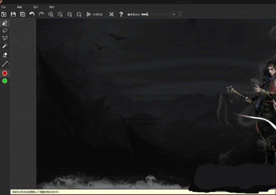Run the erase process with the play button

point(95,14)
